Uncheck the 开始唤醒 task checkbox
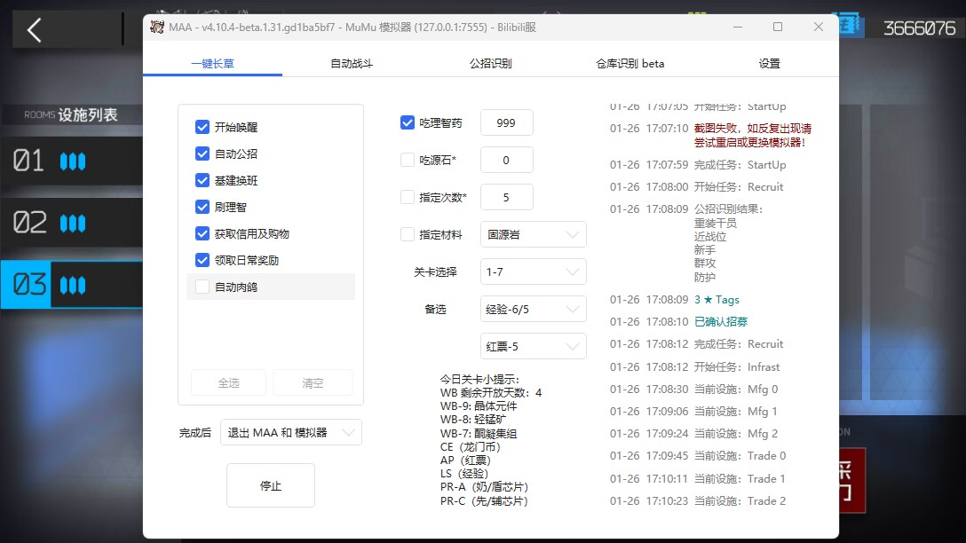The image size is (966, 543). 202,127
